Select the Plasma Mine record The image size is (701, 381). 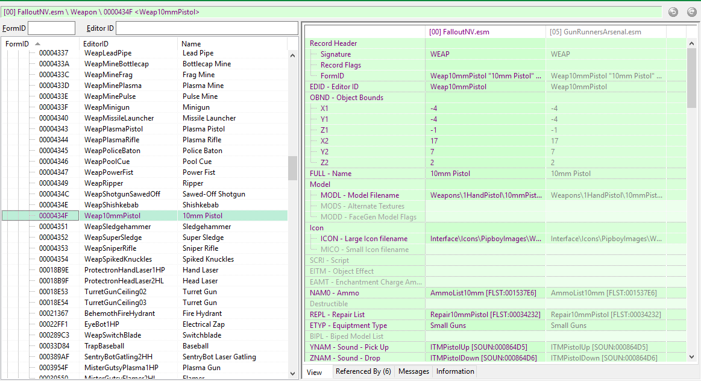click(145, 86)
